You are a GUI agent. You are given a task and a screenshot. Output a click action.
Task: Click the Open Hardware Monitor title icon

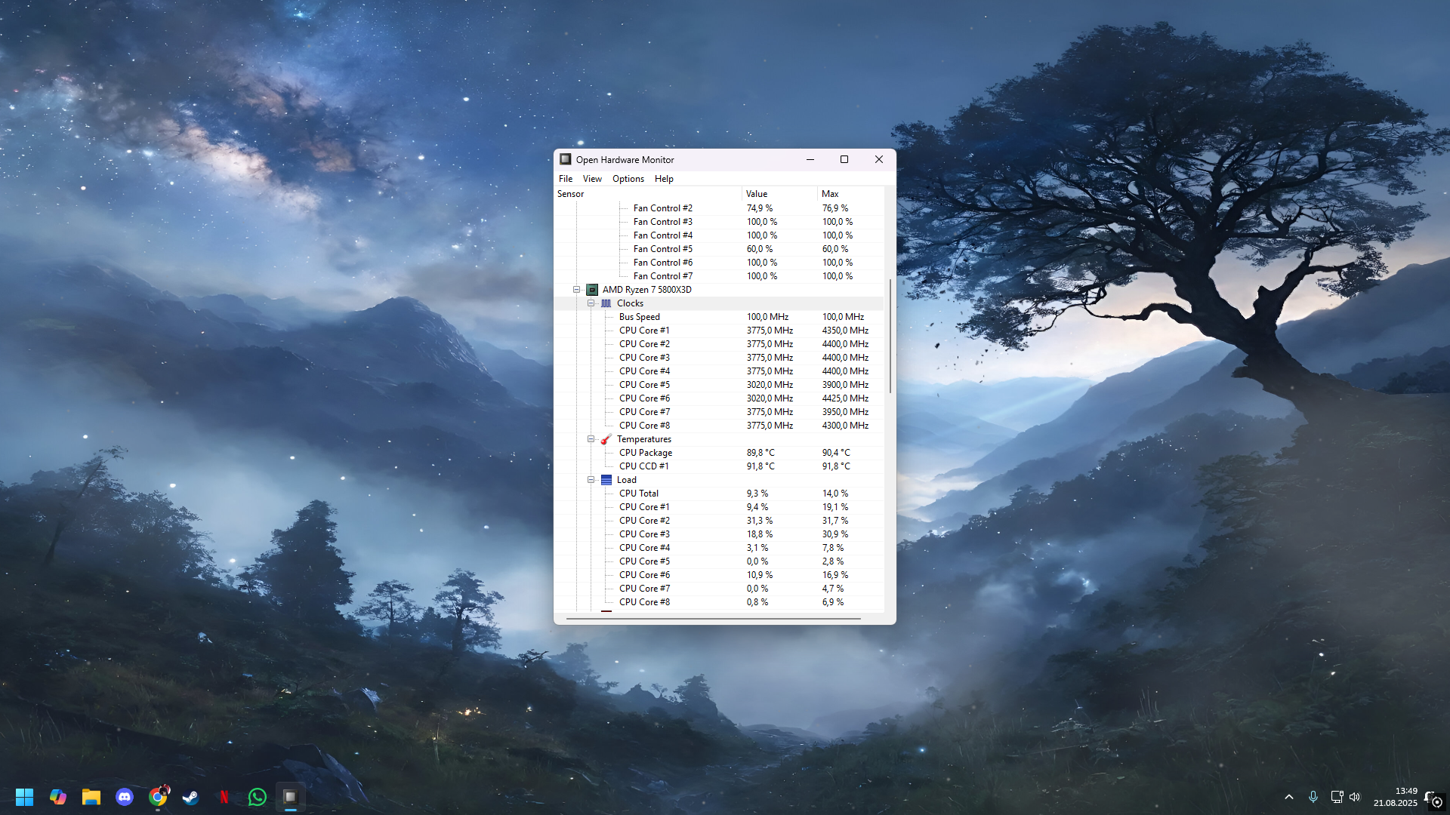(566, 159)
